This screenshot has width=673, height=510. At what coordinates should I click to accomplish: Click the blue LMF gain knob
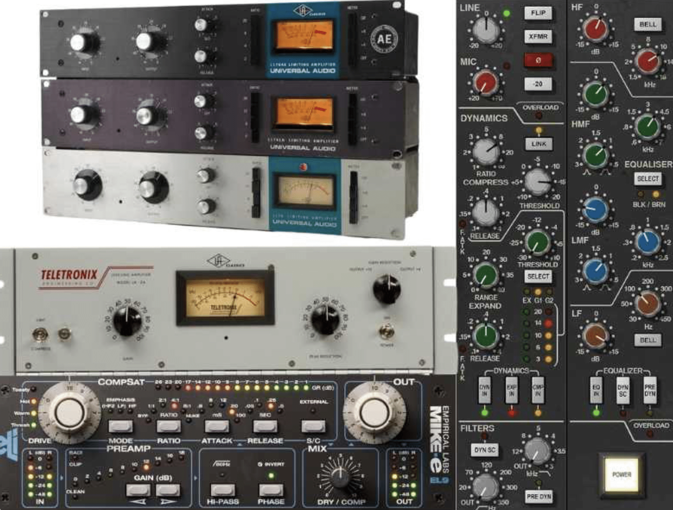coord(596,210)
